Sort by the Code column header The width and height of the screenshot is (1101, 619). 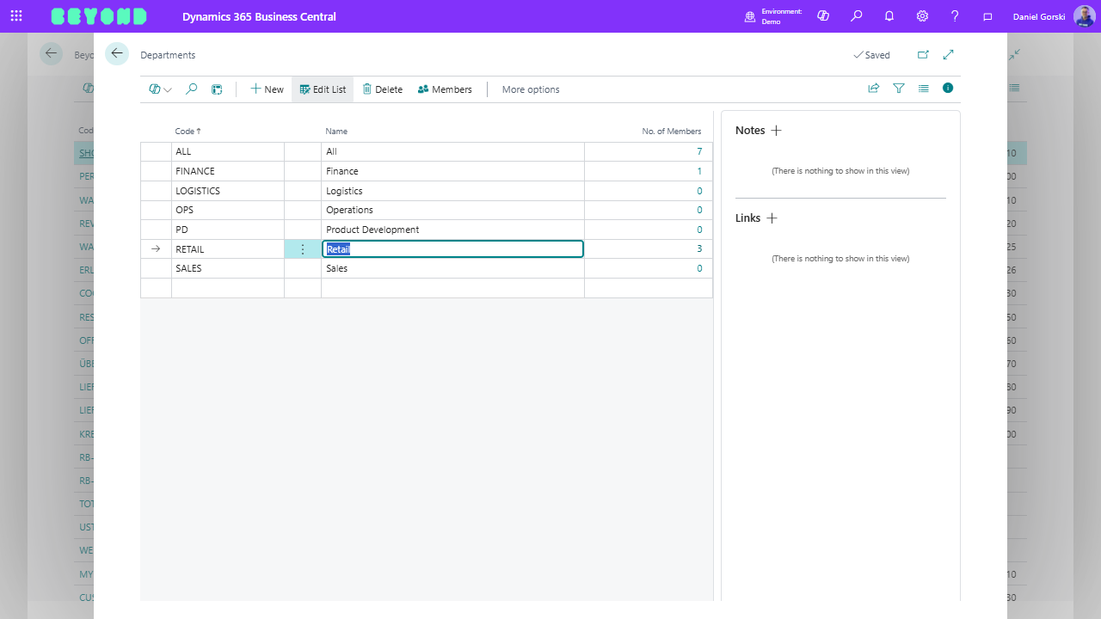click(x=185, y=132)
